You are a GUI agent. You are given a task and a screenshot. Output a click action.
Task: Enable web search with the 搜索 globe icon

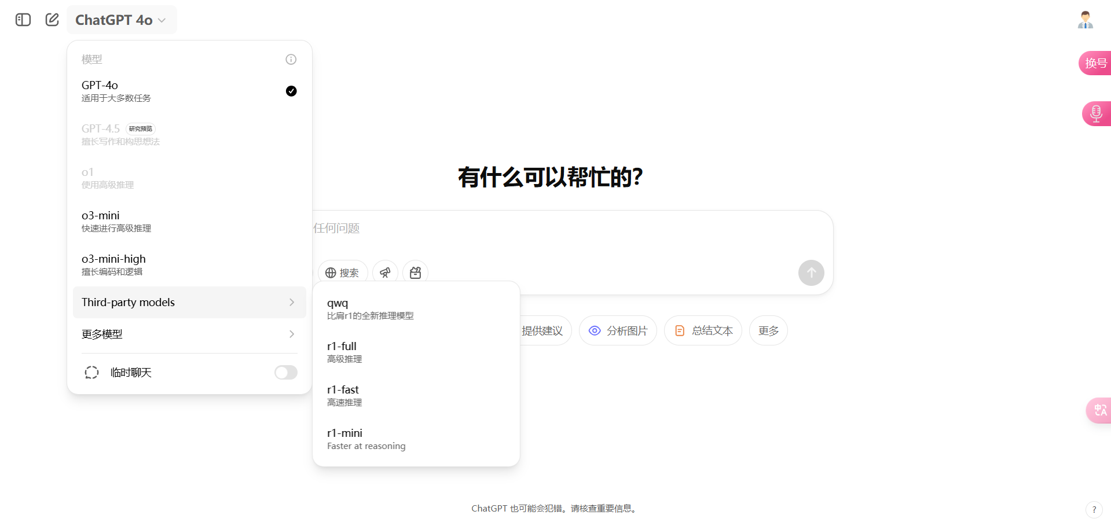tap(342, 272)
